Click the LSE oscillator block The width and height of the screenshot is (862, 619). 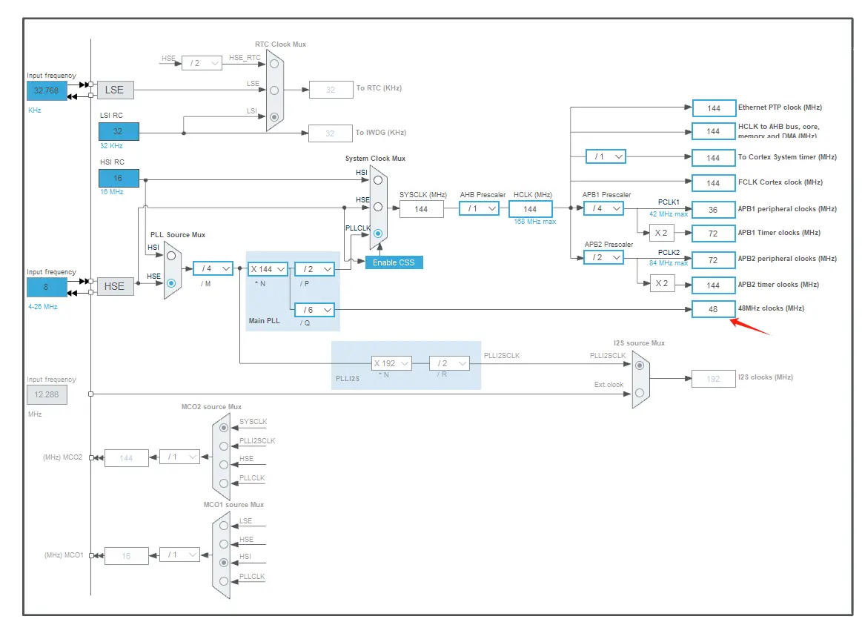coord(116,90)
